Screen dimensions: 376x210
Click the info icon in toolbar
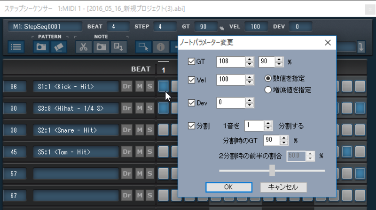(160, 47)
